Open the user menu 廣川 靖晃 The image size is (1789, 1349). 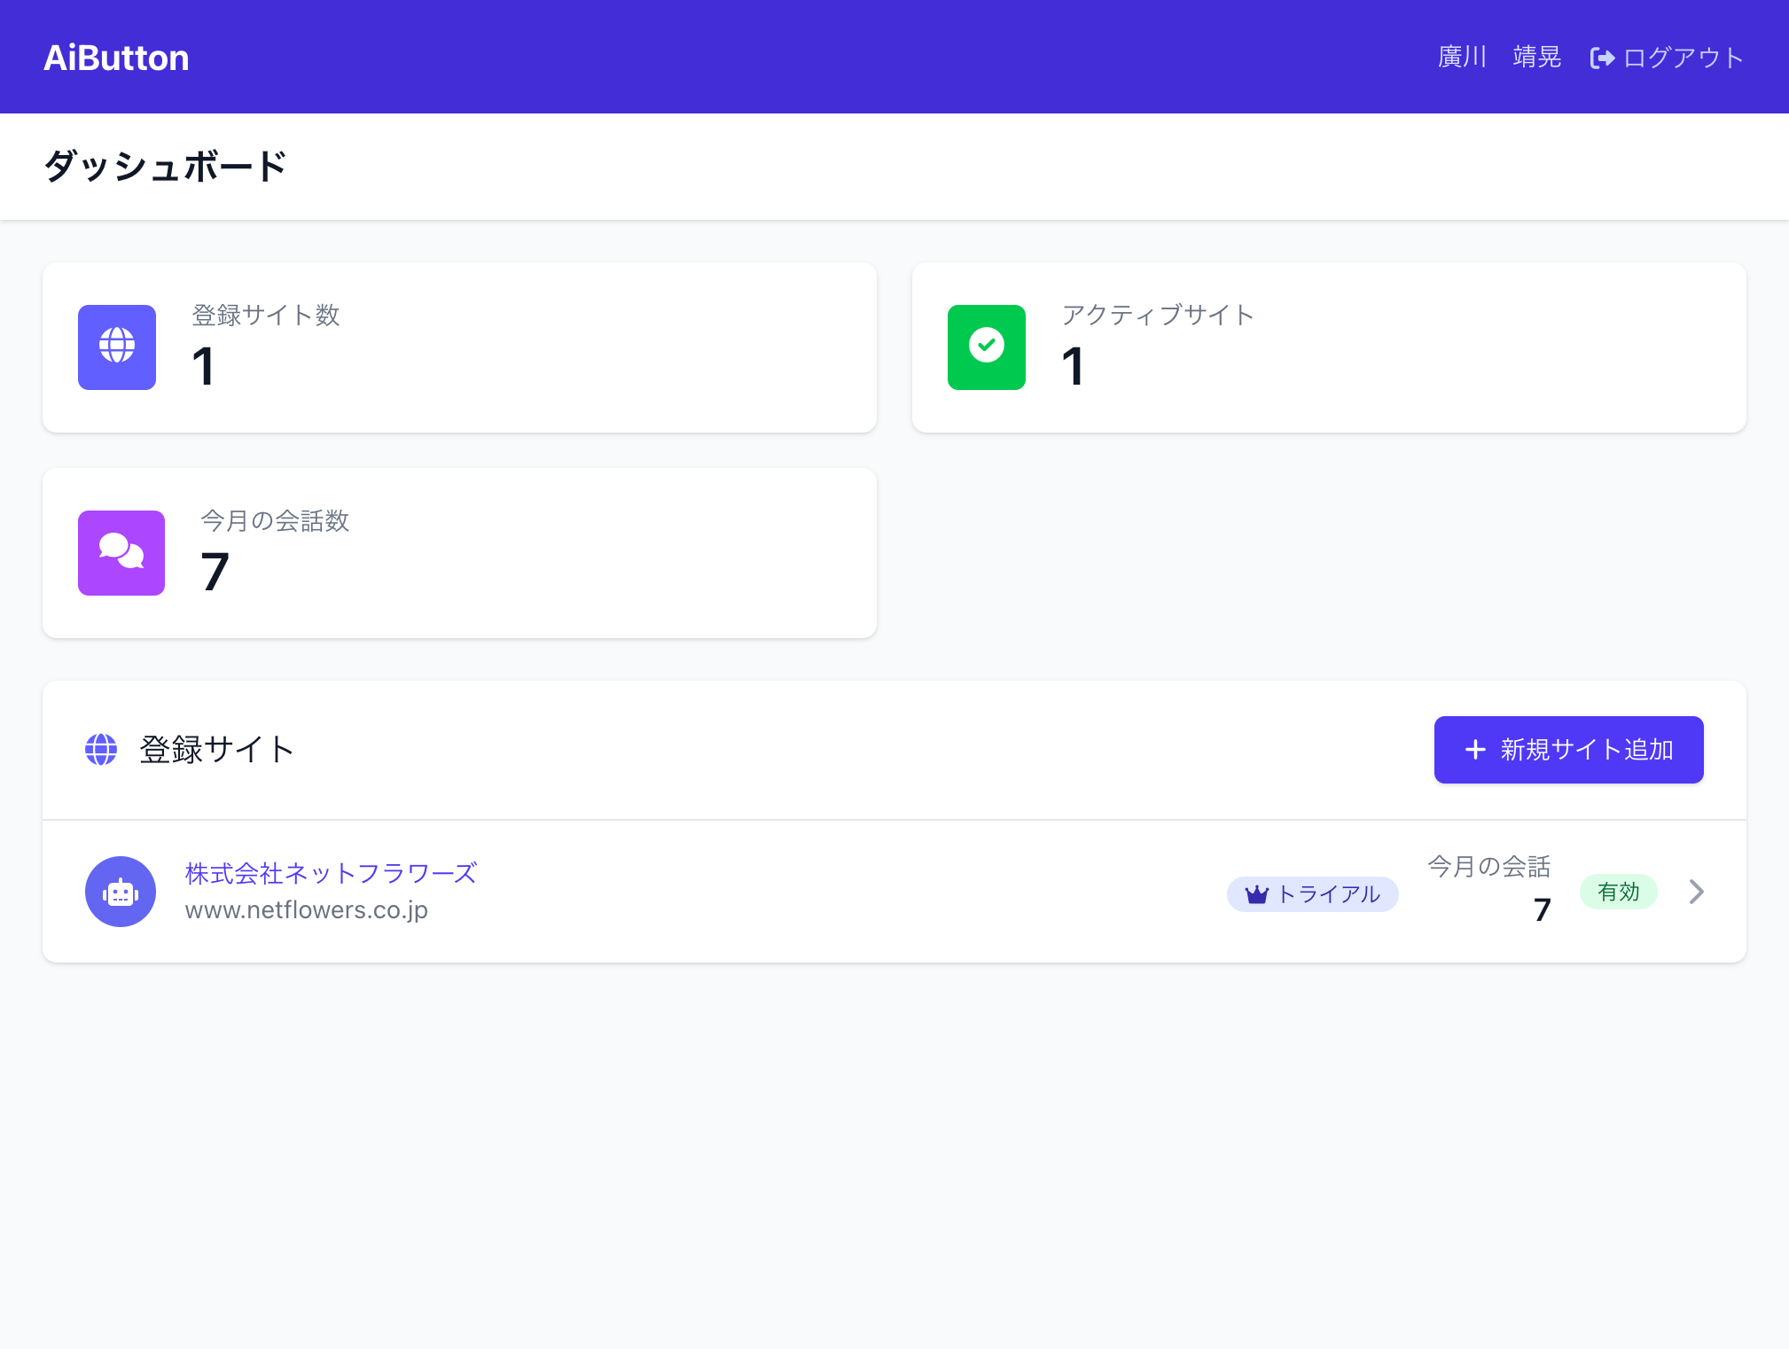point(1501,57)
